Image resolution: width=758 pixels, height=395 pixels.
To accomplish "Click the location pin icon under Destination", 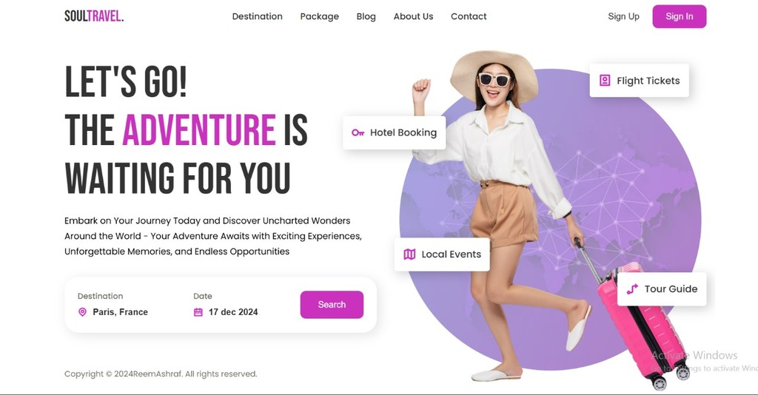I will coord(82,312).
